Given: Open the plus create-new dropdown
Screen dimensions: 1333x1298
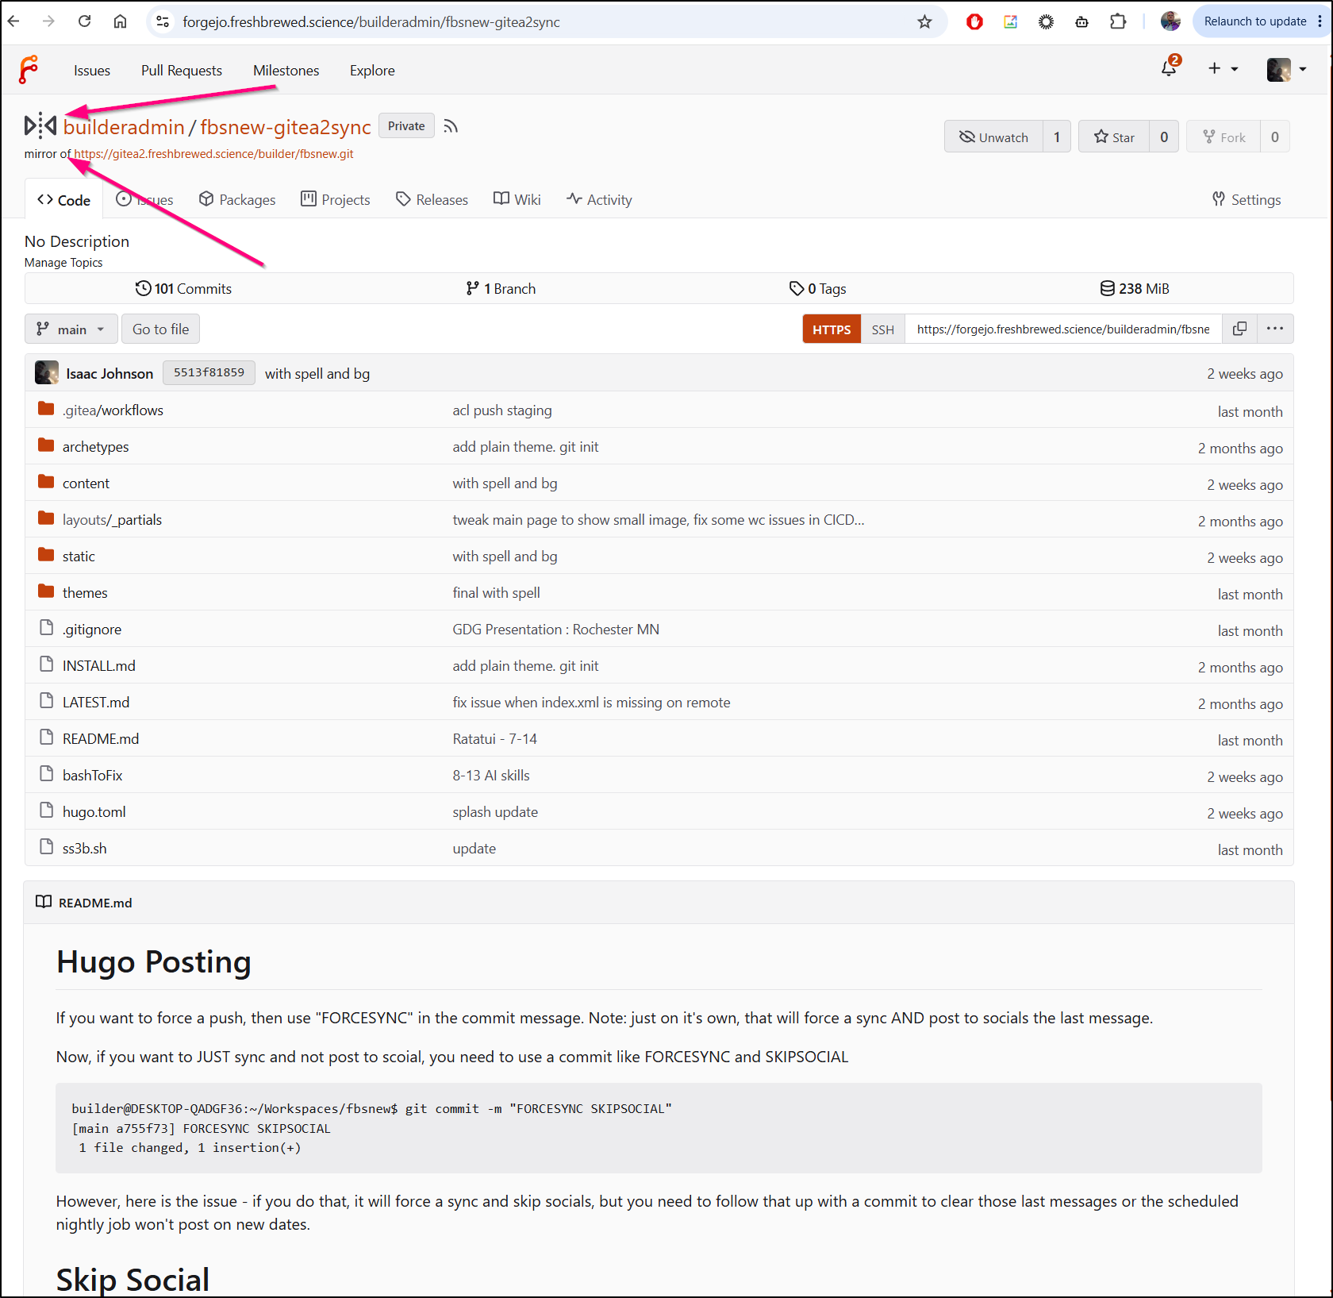Looking at the screenshot, I should pyautogui.click(x=1223, y=69).
